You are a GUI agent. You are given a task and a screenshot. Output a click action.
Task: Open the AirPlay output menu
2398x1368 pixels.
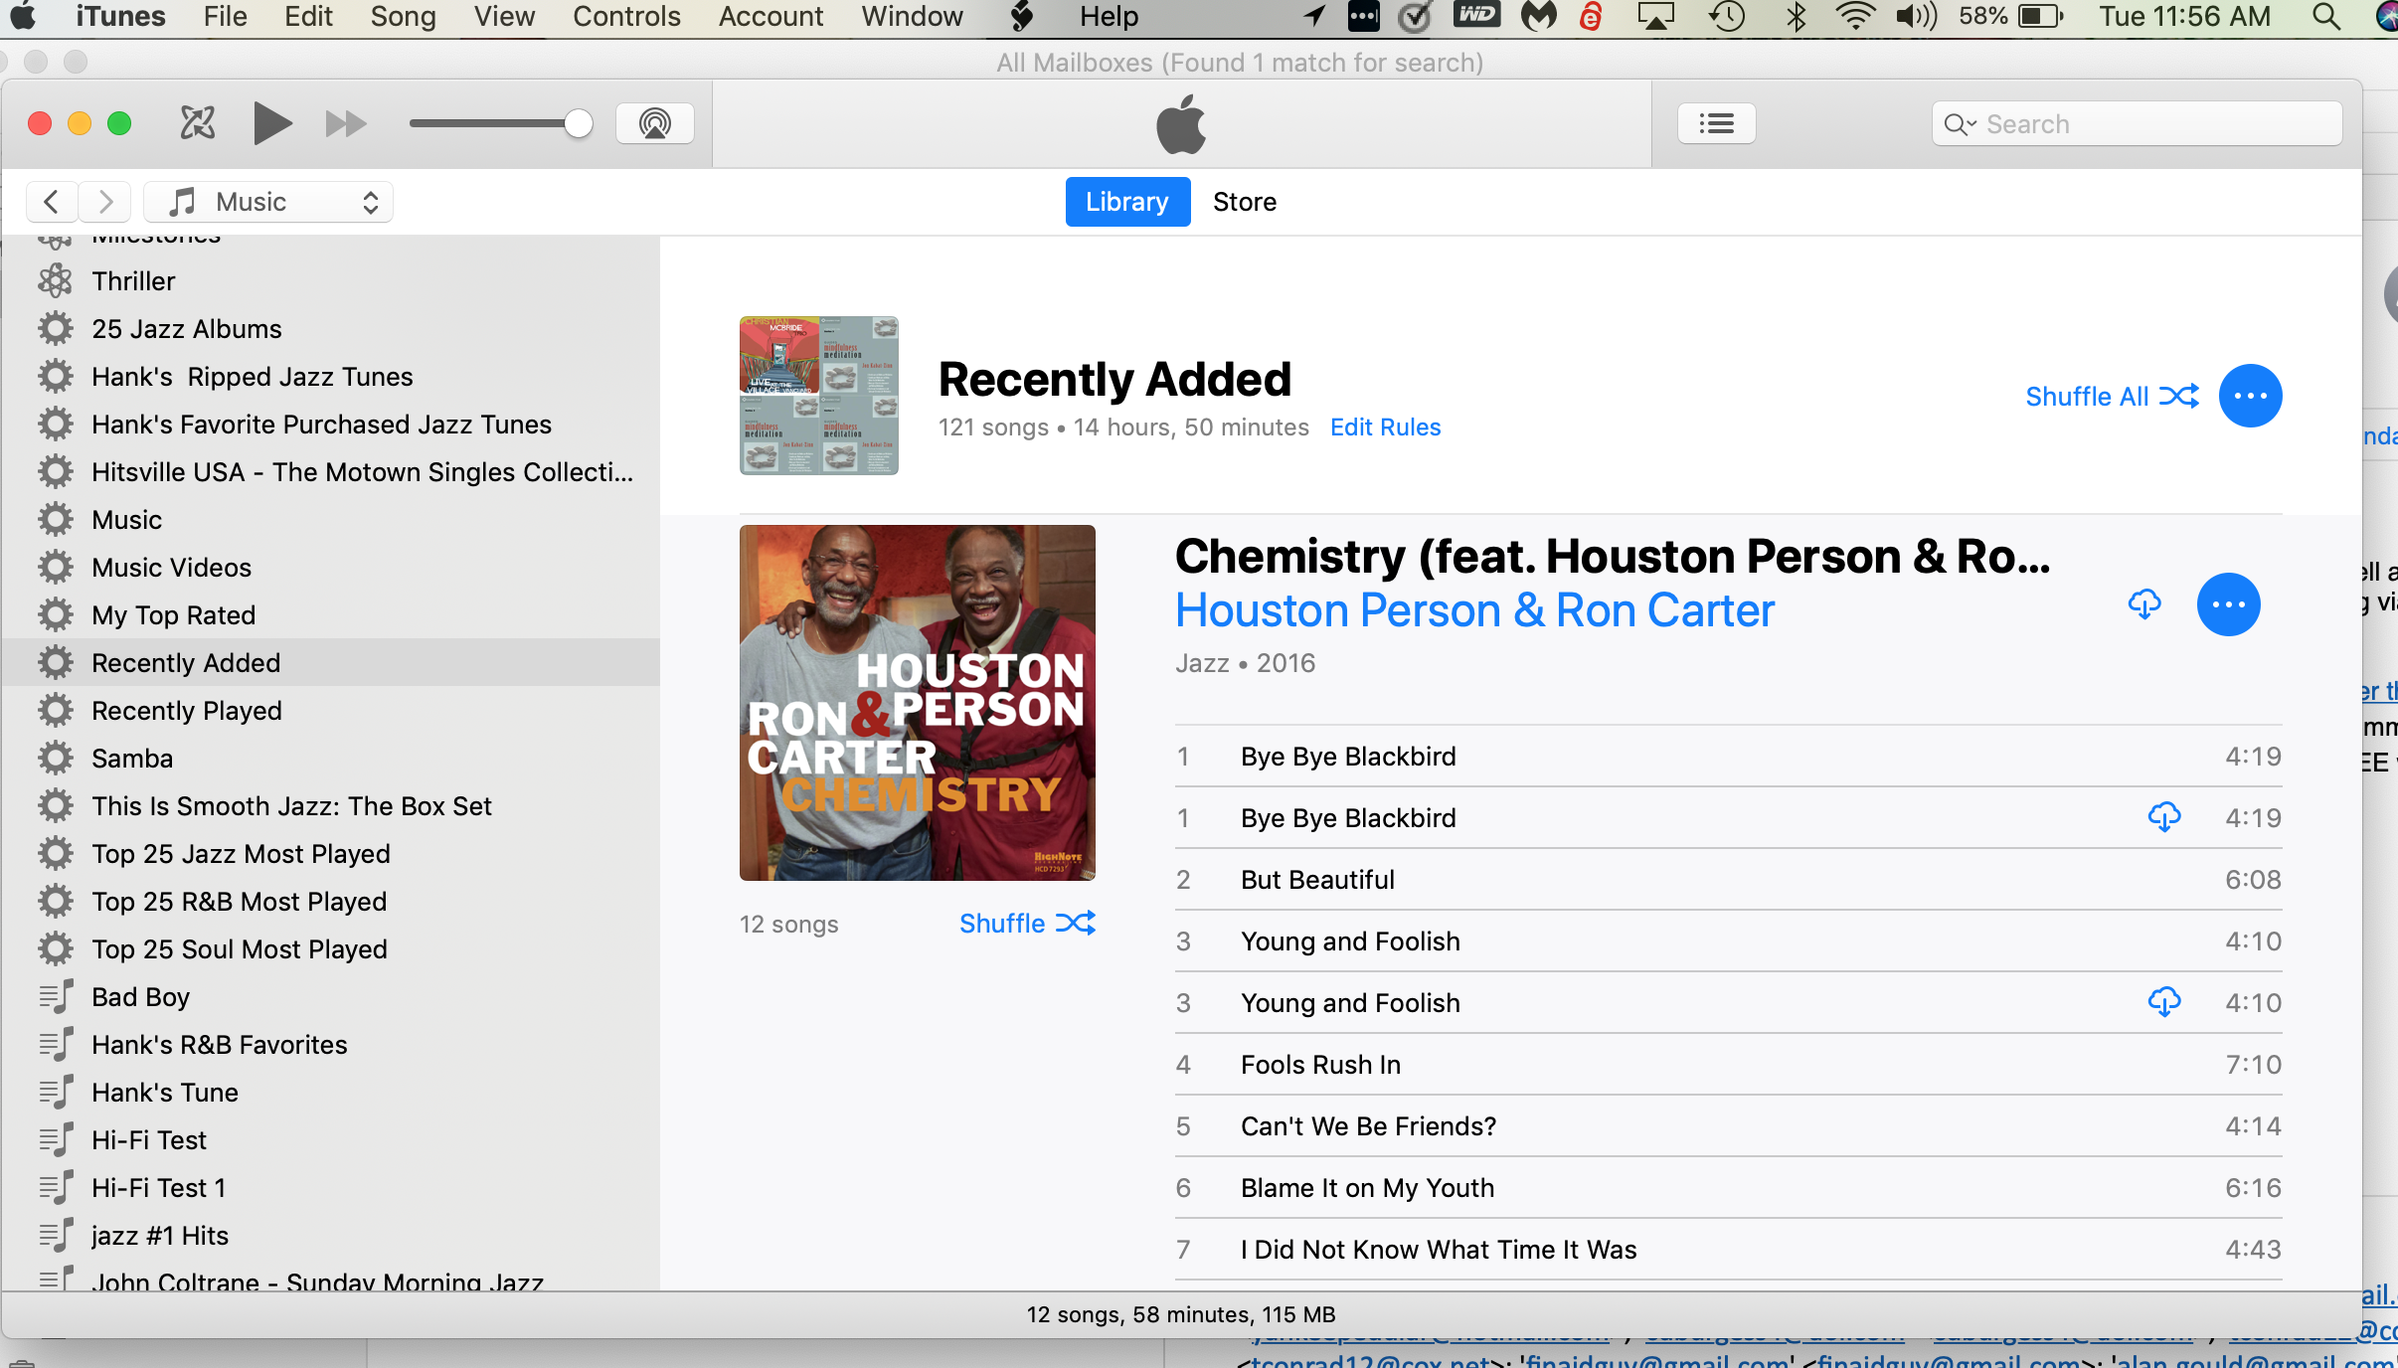point(654,123)
